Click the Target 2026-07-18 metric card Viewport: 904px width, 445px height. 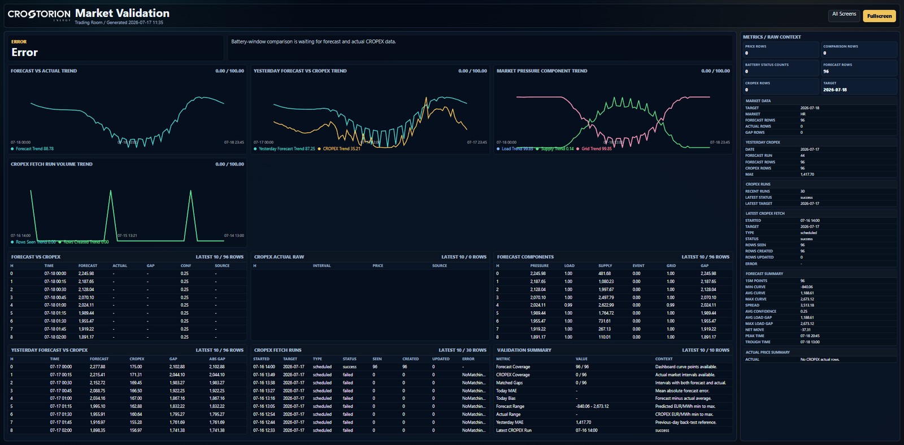tap(859, 86)
